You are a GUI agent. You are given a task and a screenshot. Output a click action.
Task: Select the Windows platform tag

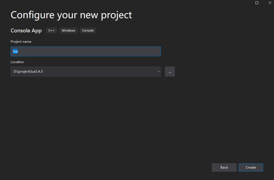[x=68, y=30]
